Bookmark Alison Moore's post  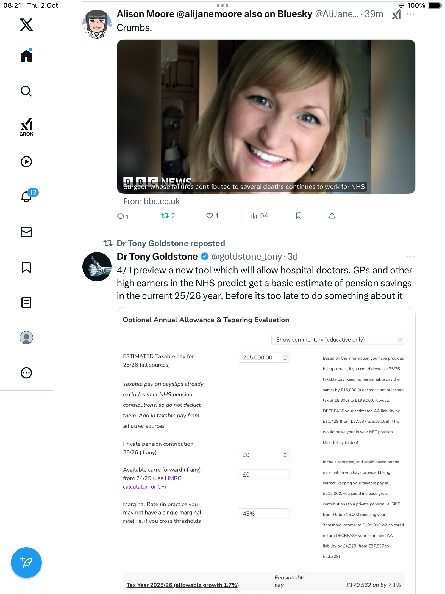point(298,216)
